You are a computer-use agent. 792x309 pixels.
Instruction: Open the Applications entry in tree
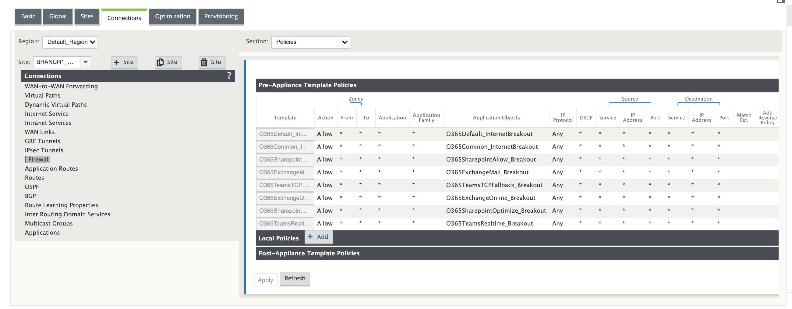[42, 233]
